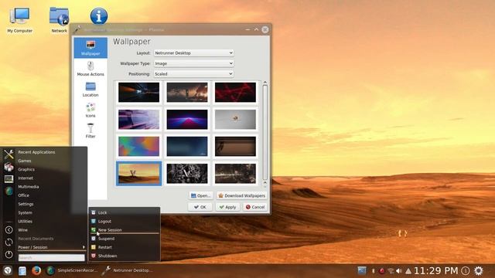Switch to the Filter section
This screenshot has width=495, height=278.
90,131
